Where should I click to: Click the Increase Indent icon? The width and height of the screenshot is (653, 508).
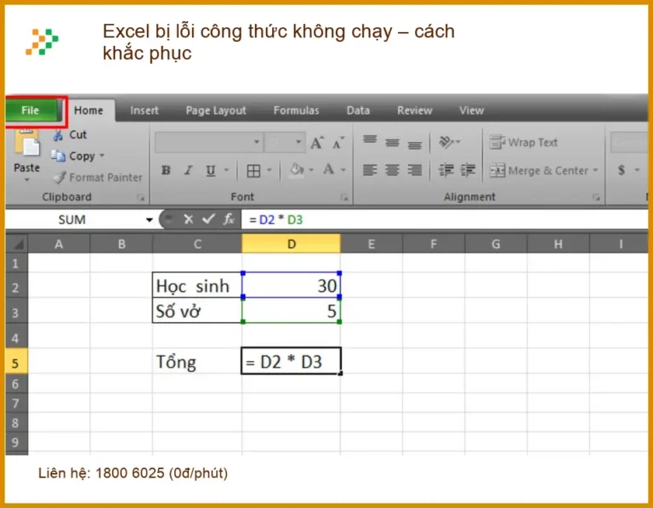[468, 170]
